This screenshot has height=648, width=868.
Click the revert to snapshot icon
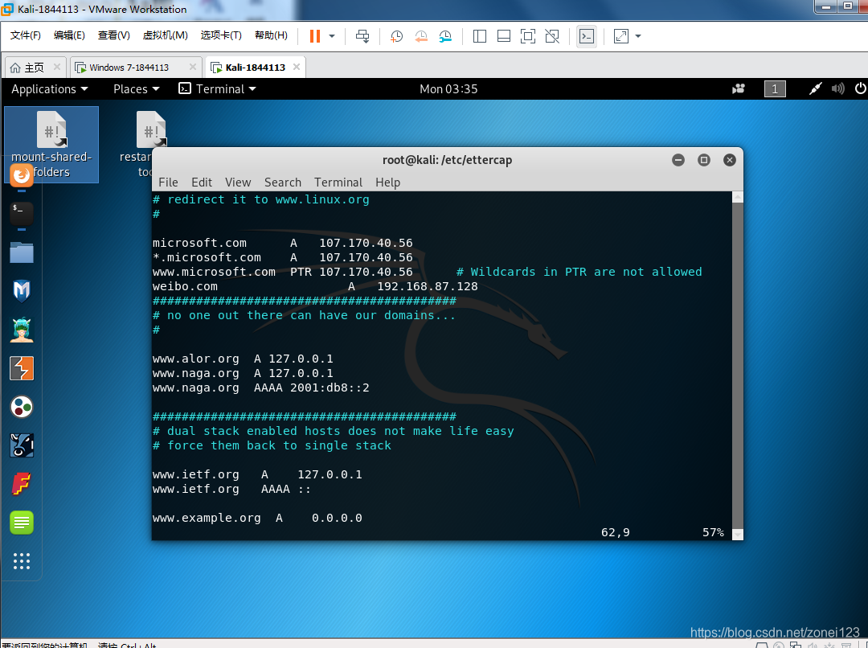pos(421,36)
